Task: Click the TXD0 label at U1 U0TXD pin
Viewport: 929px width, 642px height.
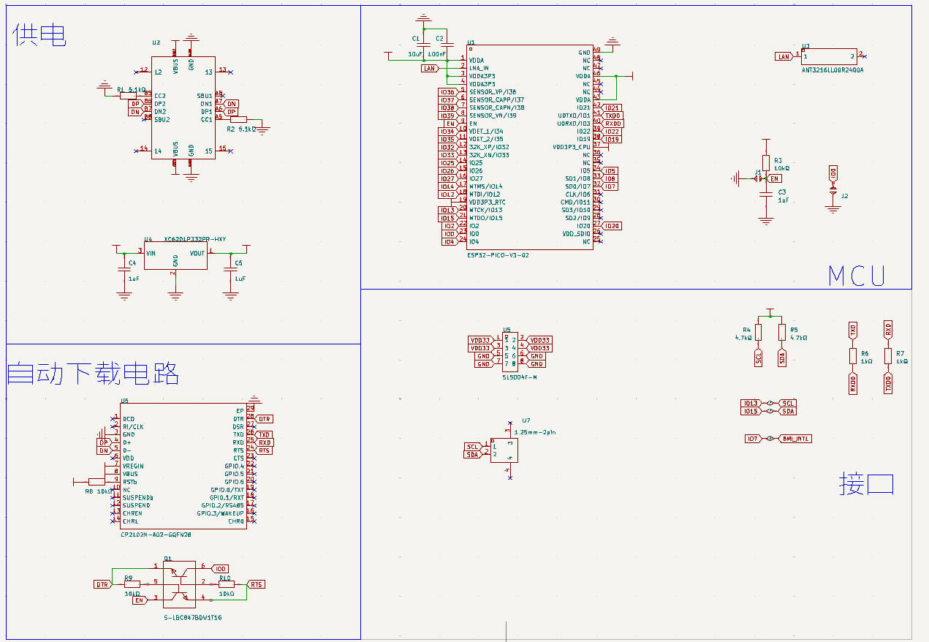Action: [613, 116]
